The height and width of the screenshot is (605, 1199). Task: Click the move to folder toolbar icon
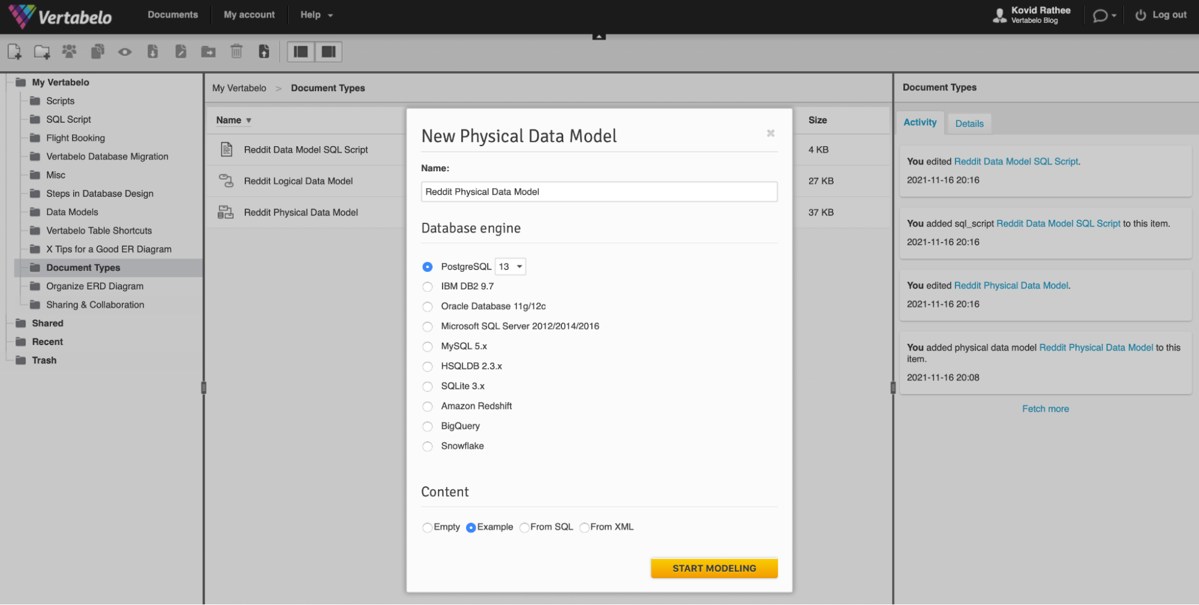coord(208,52)
